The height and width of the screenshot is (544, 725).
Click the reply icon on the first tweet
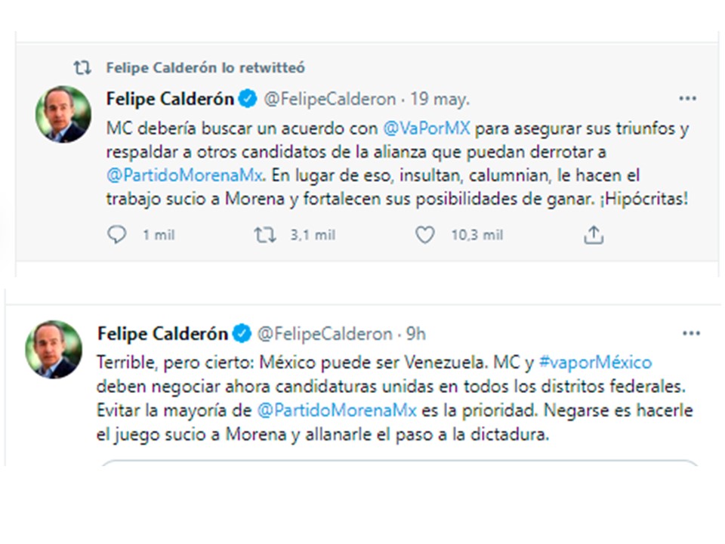[x=117, y=236]
